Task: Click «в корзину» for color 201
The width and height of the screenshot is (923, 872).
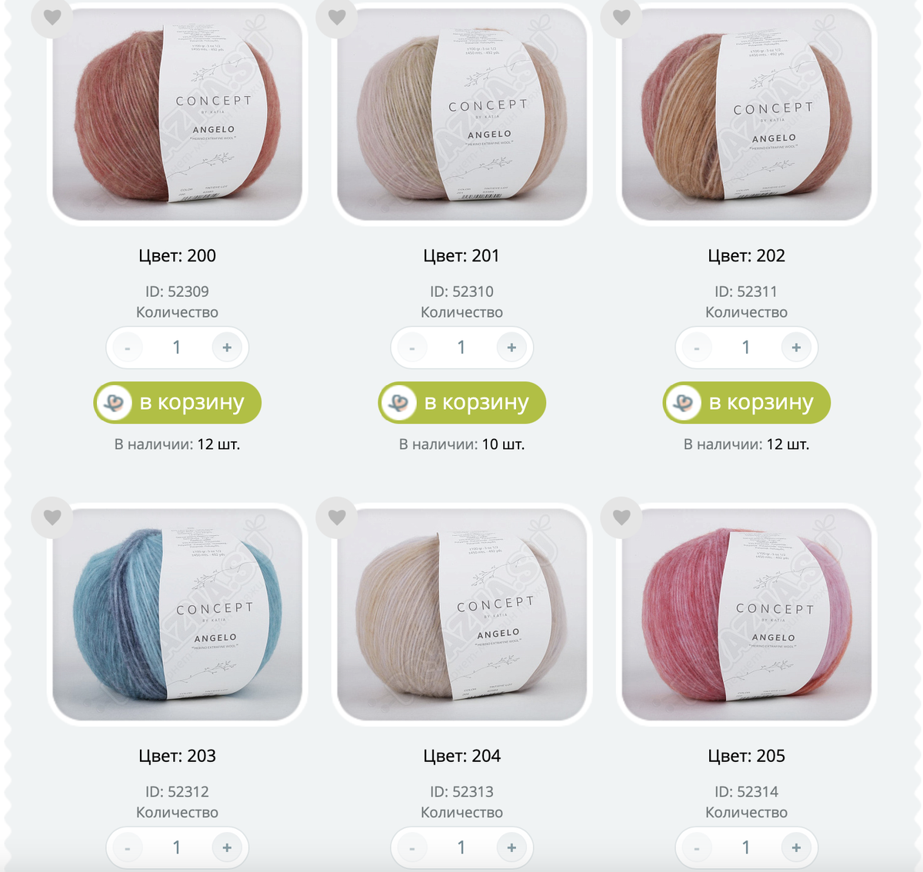Action: pos(462,402)
